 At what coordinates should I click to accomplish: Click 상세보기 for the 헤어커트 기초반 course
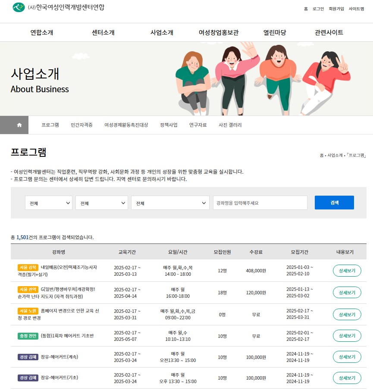(x=347, y=336)
